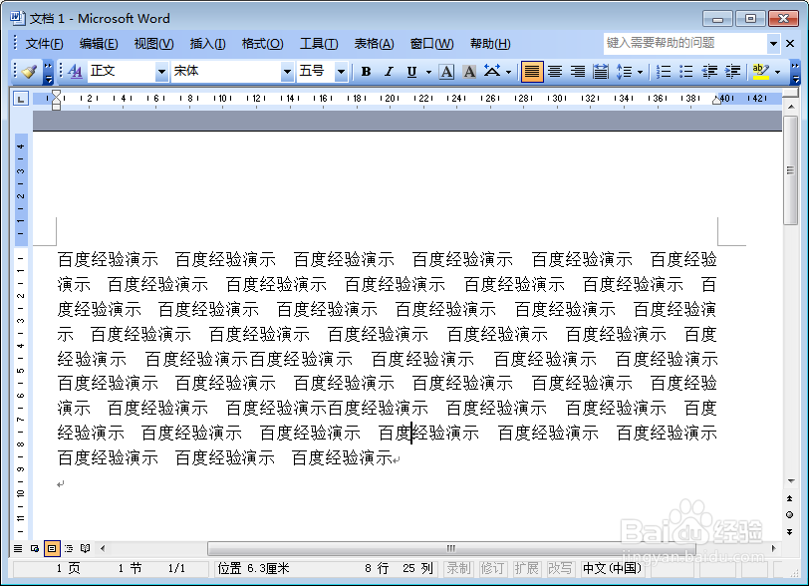Select Align Right button
This screenshot has height=586, width=809.
(577, 71)
